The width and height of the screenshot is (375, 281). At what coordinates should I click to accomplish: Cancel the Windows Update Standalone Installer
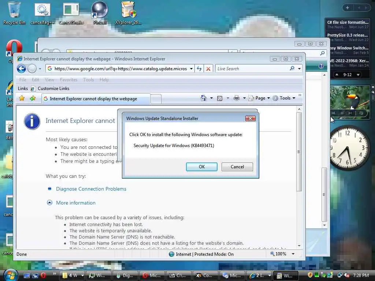click(237, 167)
